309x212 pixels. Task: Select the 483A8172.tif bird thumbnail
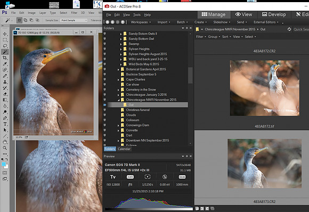pos(264,88)
